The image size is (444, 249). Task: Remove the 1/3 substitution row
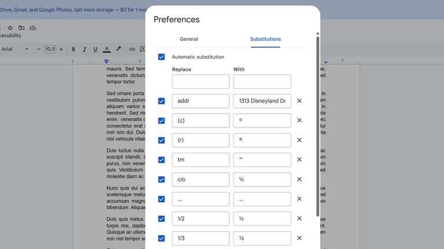[299, 238]
